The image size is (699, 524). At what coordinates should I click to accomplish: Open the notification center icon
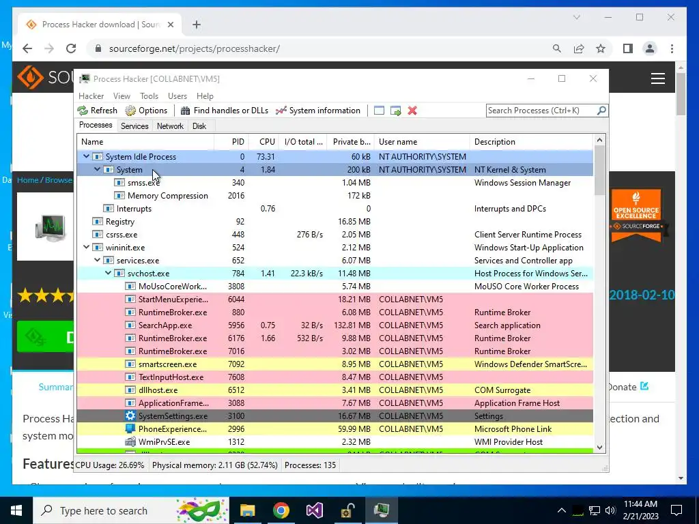pos(676,510)
